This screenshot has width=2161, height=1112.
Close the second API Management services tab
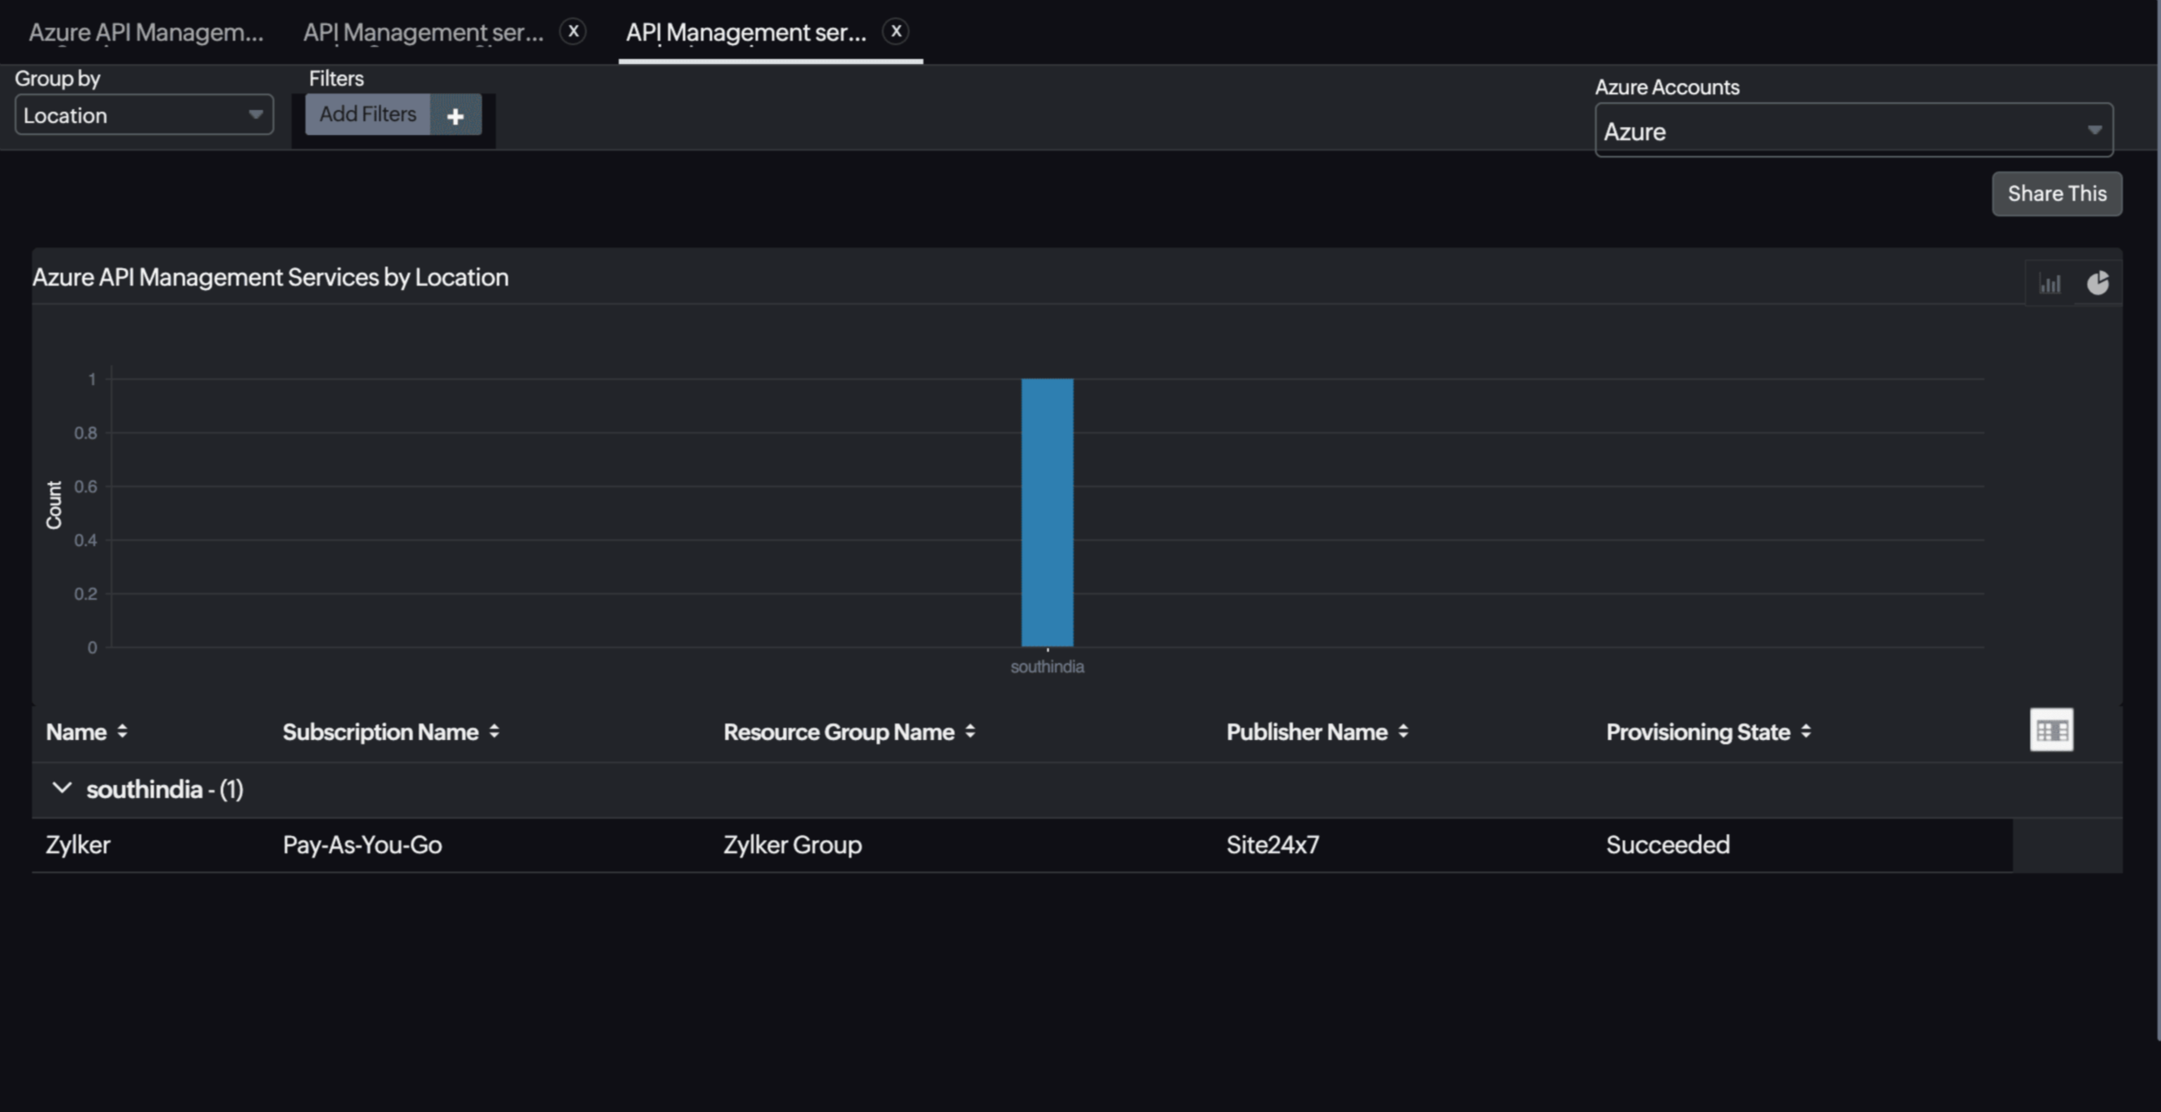pos(574,30)
